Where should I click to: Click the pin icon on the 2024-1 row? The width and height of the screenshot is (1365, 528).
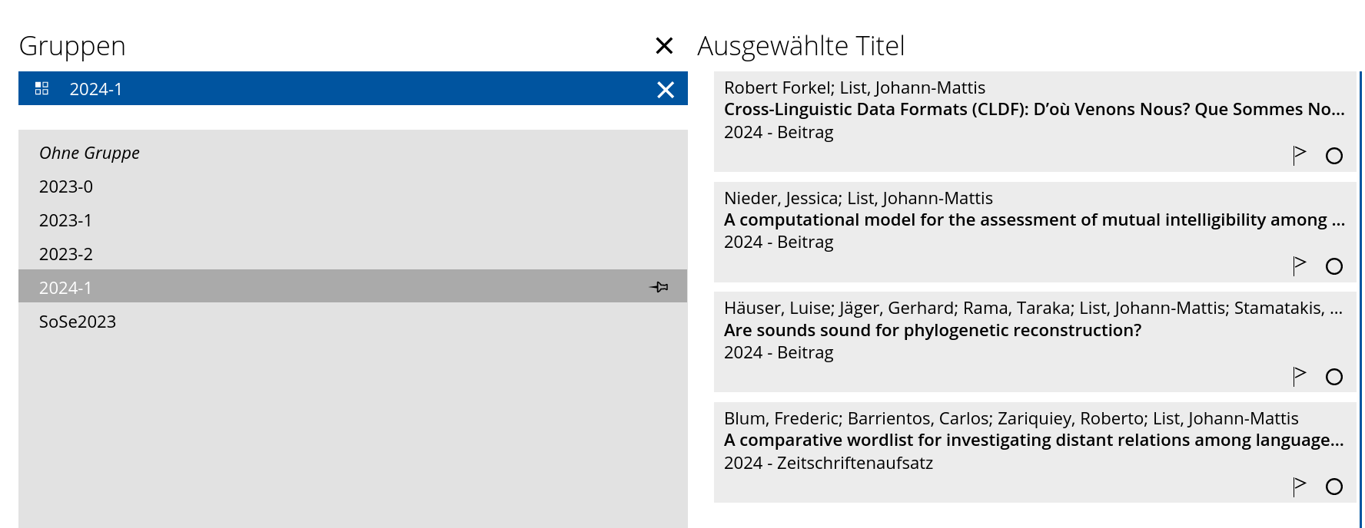(x=659, y=287)
